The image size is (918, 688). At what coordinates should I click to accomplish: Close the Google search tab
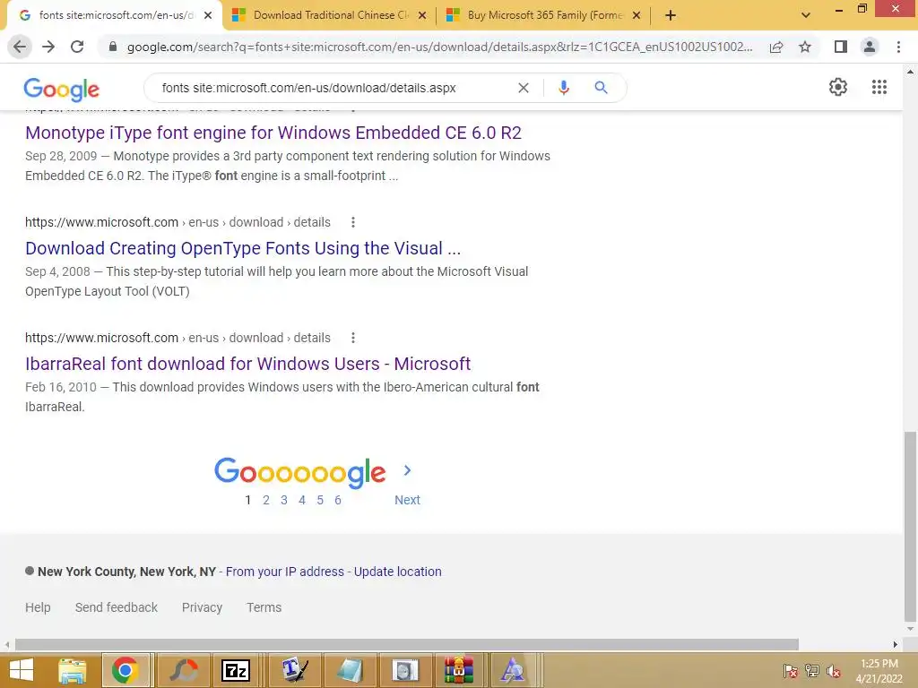(x=208, y=15)
